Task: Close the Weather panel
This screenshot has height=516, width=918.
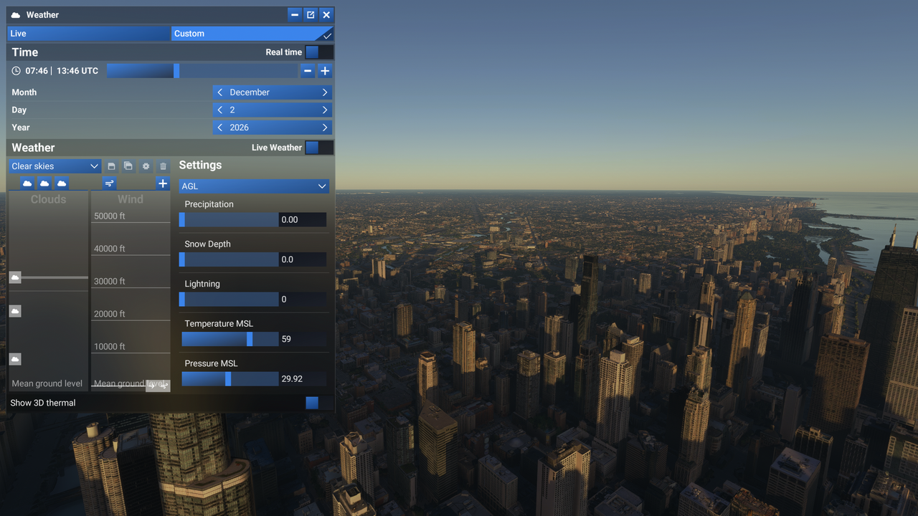Action: (x=326, y=15)
